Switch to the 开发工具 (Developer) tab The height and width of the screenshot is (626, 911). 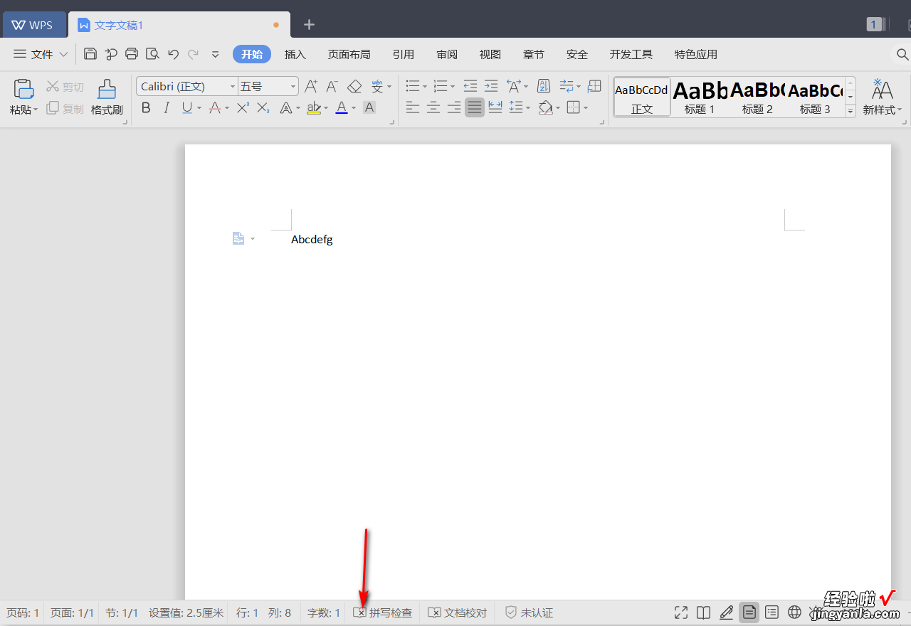pos(631,54)
